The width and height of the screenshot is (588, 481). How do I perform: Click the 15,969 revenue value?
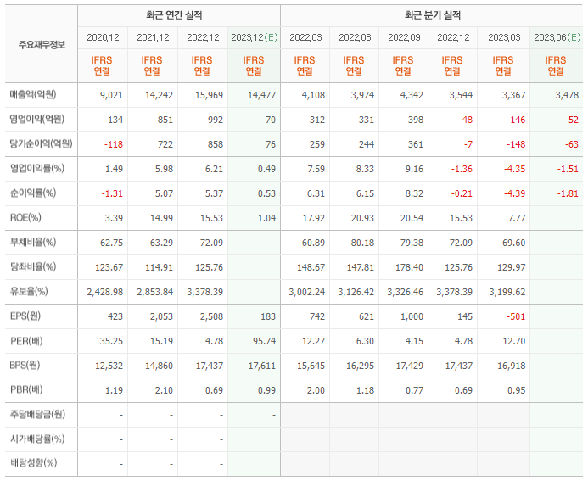pos(209,95)
